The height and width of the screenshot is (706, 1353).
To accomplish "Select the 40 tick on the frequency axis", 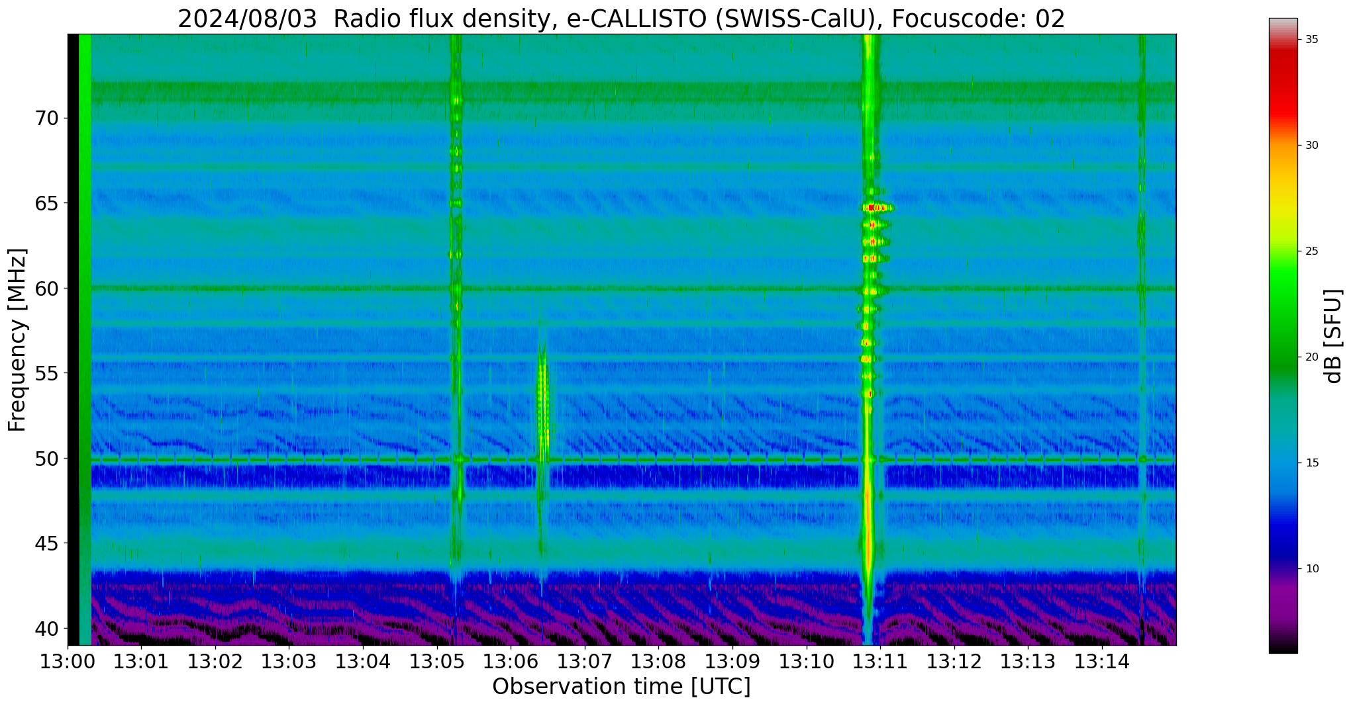I will 46,628.
